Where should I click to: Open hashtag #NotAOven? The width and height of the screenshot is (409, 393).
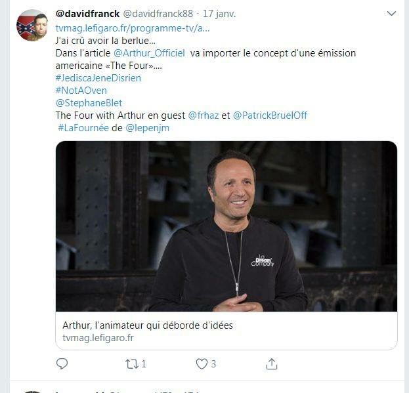(81, 90)
